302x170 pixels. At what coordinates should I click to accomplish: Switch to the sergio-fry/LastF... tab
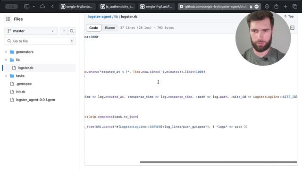tap(156, 7)
